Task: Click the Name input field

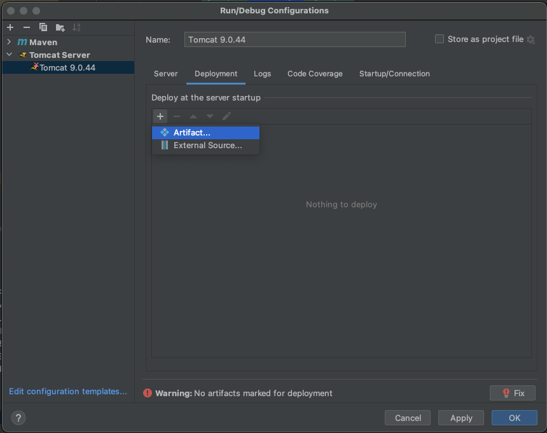Action: click(294, 39)
